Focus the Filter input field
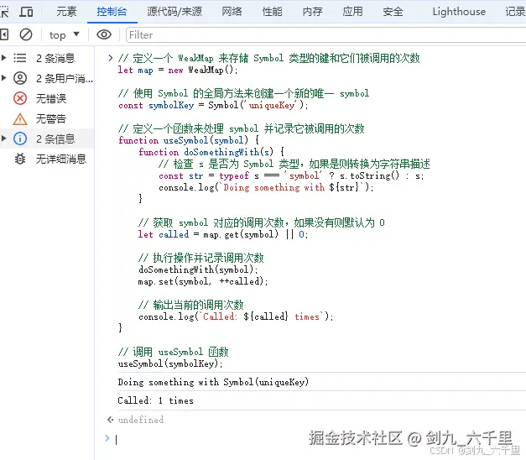The width and height of the screenshot is (526, 460). (x=325, y=35)
